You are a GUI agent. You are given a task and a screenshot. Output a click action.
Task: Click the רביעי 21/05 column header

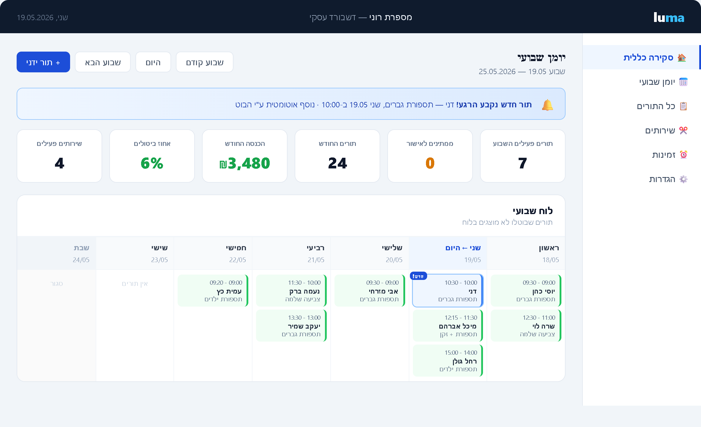tap(291, 253)
